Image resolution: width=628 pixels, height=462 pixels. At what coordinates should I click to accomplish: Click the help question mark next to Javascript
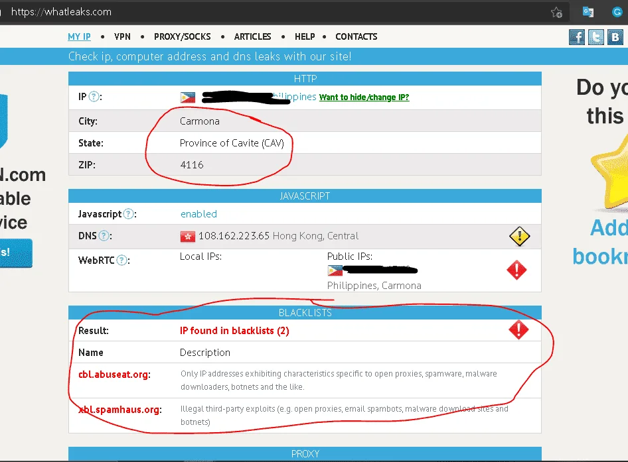(x=128, y=214)
